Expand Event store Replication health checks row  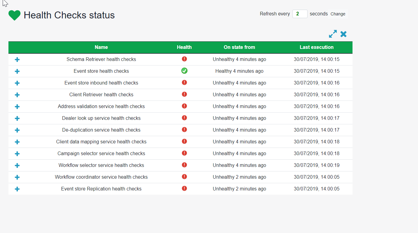click(17, 189)
